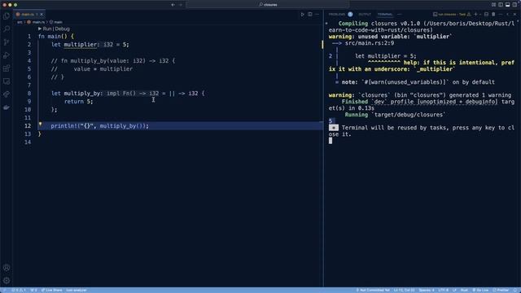The image size is (521, 293).
Task: Open the Accounts menu in activity bar
Action: click(7, 268)
